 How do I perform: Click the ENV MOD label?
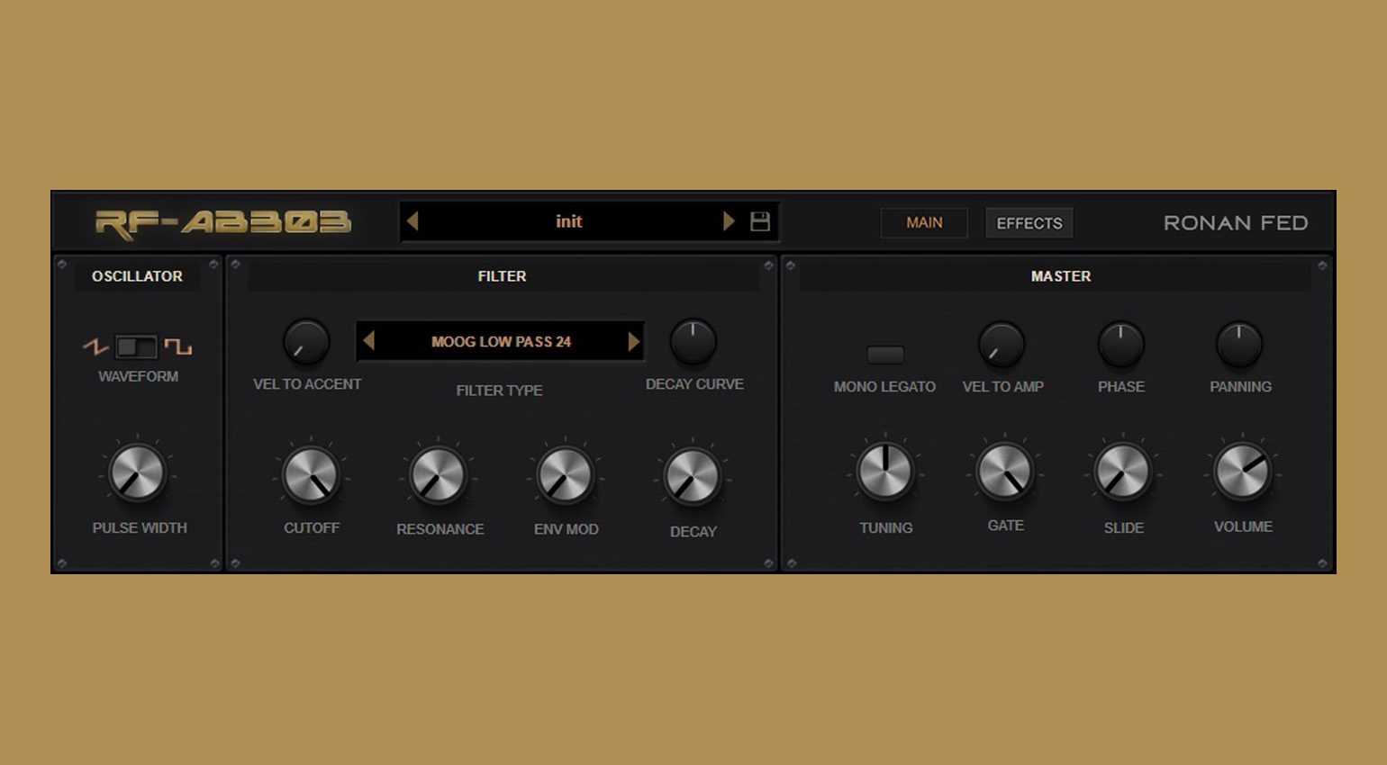point(566,529)
